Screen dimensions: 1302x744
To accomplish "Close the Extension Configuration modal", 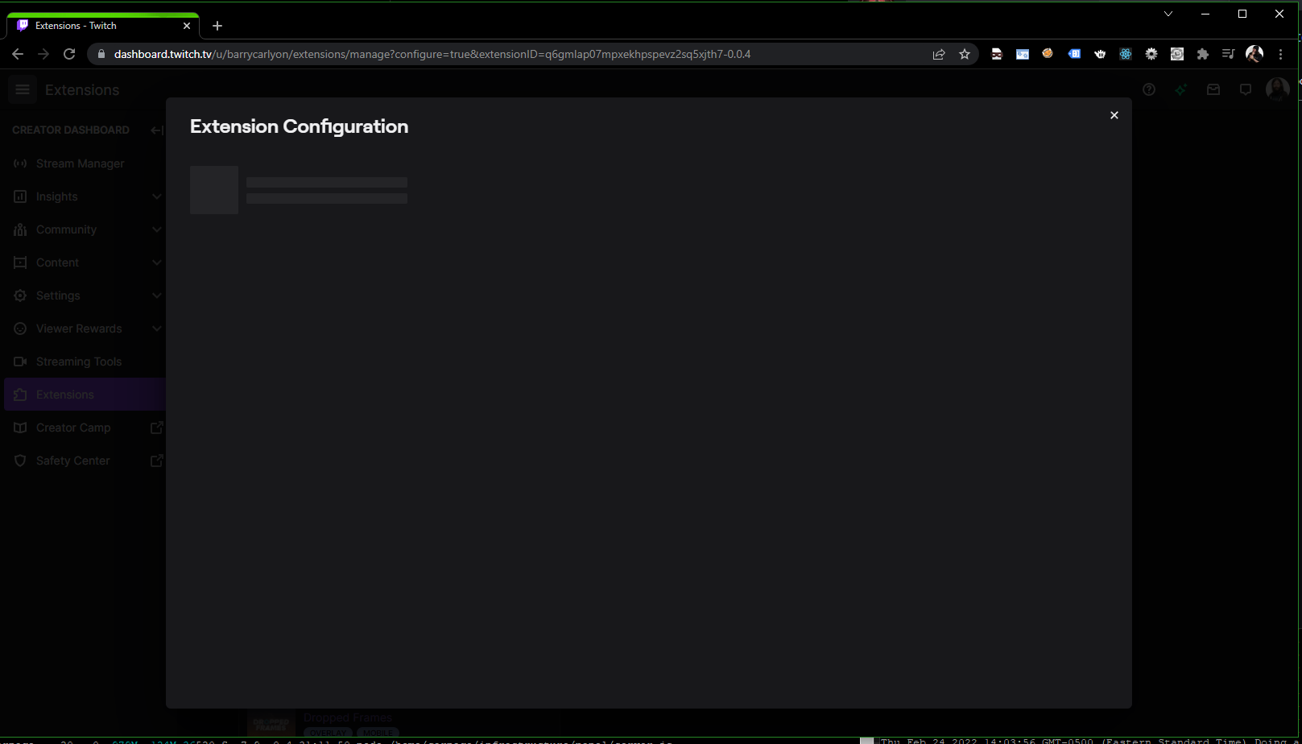I will pyautogui.click(x=1114, y=115).
